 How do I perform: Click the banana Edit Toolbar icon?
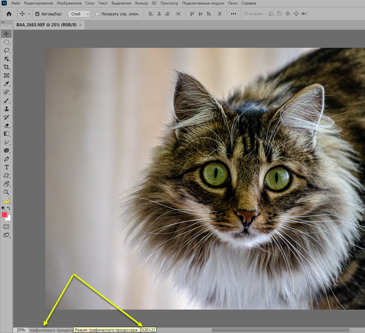6,201
